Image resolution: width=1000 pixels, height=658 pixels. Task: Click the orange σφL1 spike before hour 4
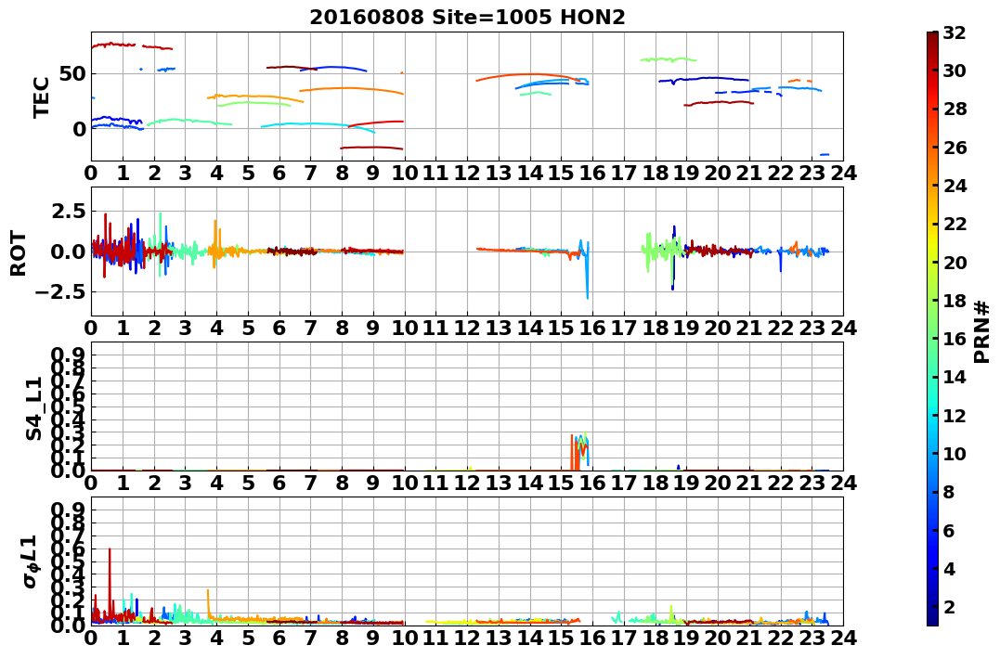click(x=209, y=602)
